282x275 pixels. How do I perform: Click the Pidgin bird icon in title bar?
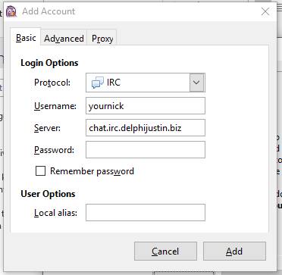pos(11,11)
